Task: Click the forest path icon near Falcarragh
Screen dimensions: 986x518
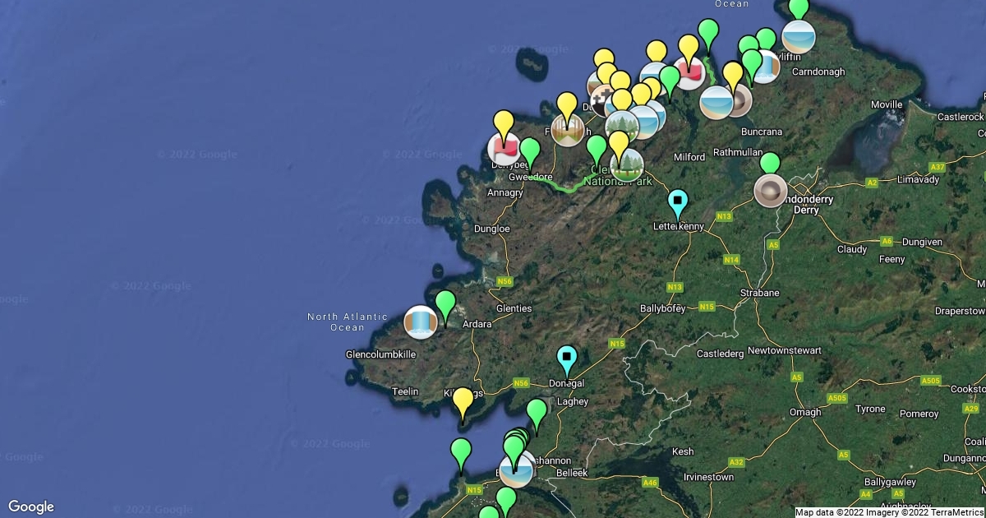Action: pos(567,130)
